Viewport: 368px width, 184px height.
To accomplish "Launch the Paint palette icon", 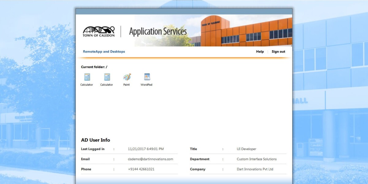I will 127,77.
